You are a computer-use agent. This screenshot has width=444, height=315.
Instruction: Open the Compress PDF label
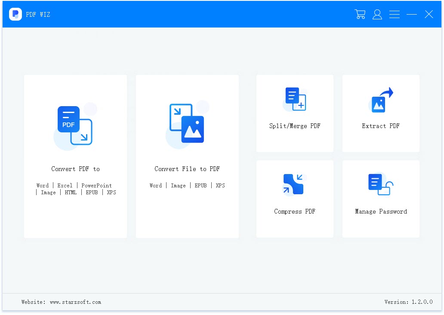tap(295, 211)
